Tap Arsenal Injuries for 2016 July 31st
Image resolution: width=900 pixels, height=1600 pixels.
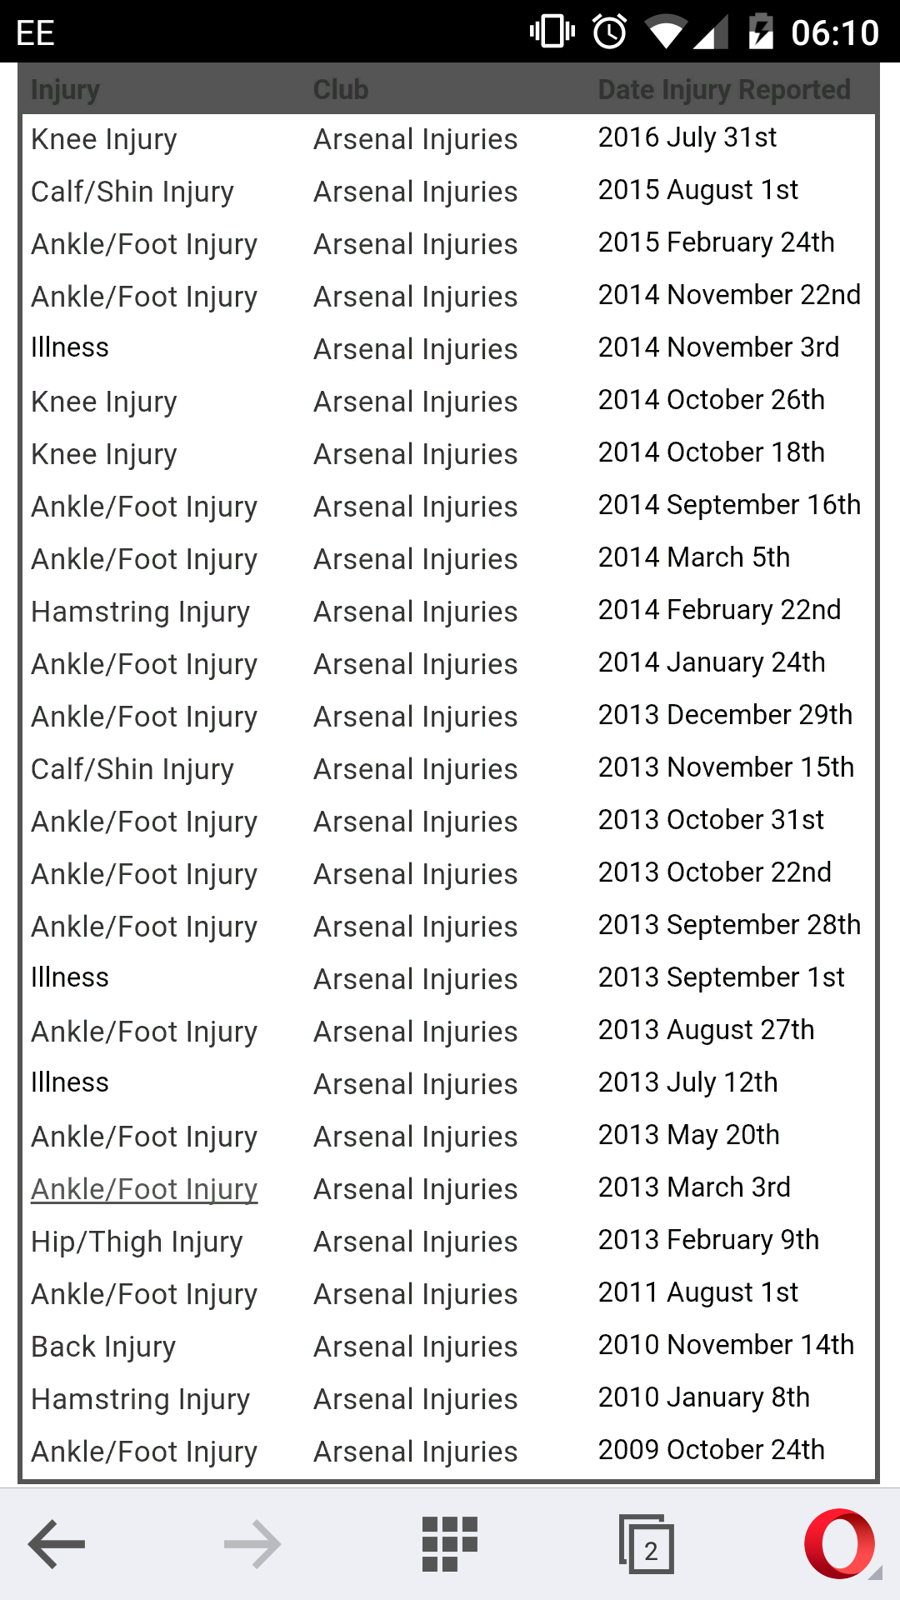click(x=415, y=139)
